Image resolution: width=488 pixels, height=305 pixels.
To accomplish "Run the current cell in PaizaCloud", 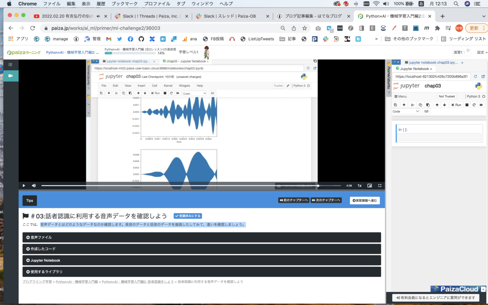I will click(x=456, y=105).
